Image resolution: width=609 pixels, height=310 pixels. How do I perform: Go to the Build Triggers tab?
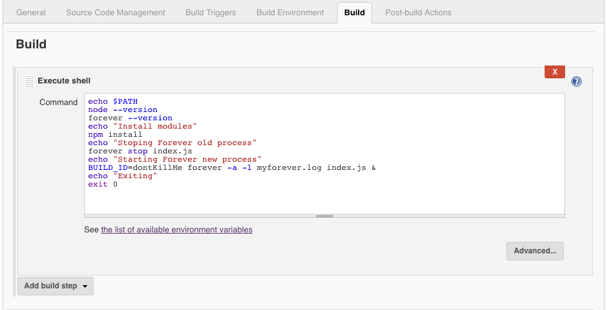210,13
